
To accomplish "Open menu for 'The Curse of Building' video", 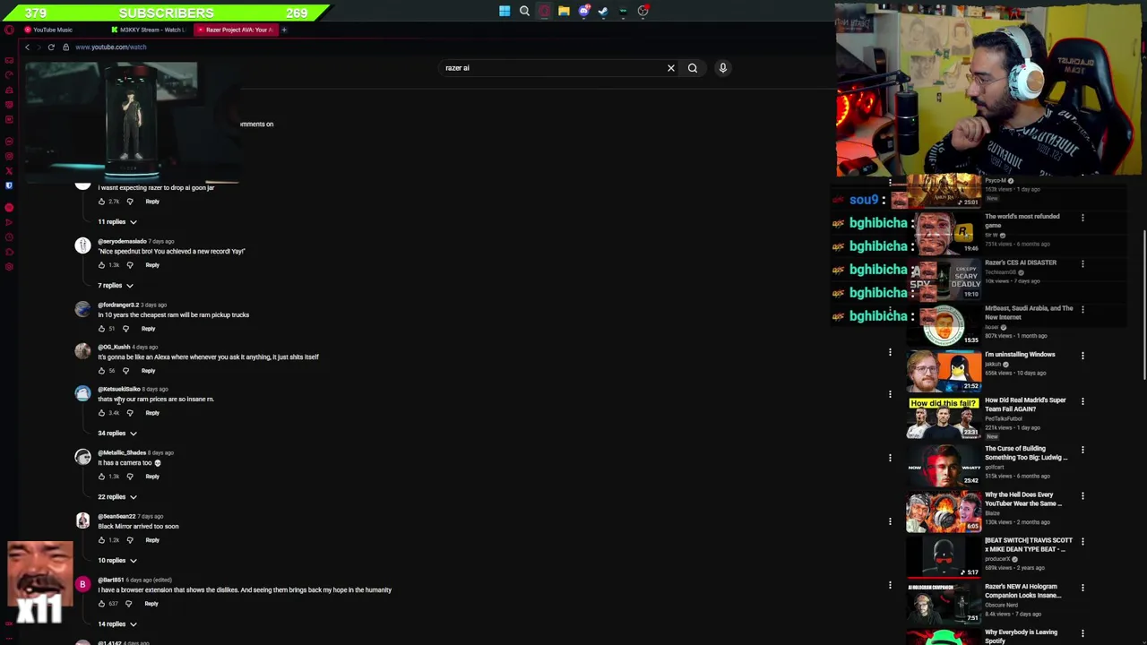I will (1082, 450).
